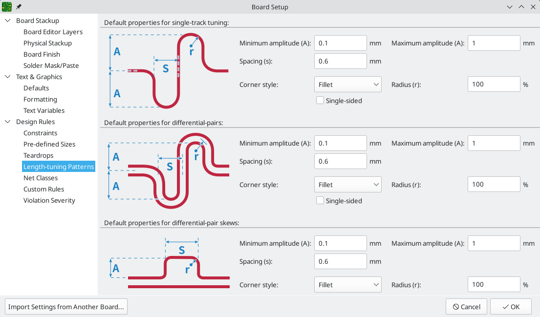Select Net Classes in the sidebar
The height and width of the screenshot is (317, 540).
click(x=41, y=178)
